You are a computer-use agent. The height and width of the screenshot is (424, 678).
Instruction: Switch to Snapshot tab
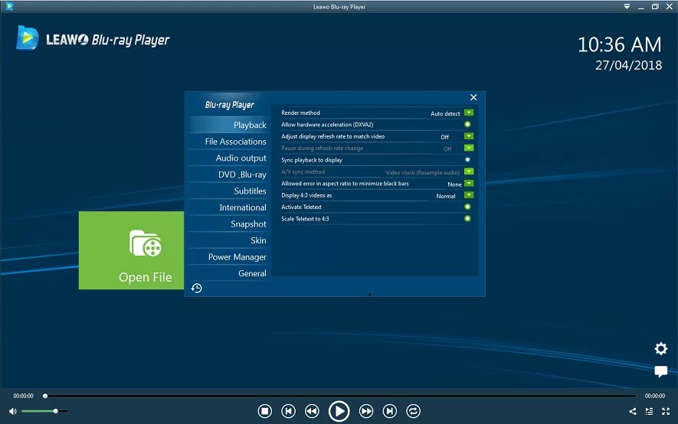pos(229,223)
